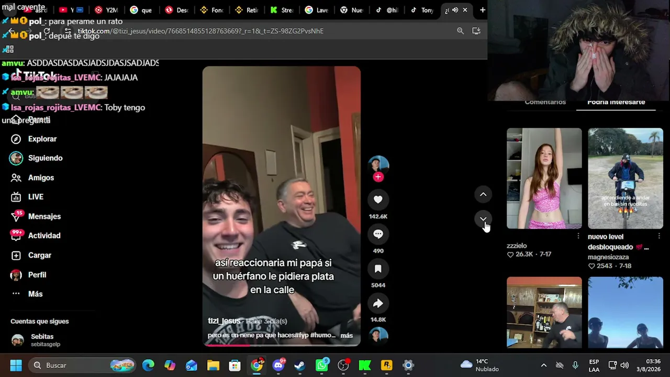Open Microsoft Store from taskbar
The height and width of the screenshot is (377, 670).
pos(234,365)
